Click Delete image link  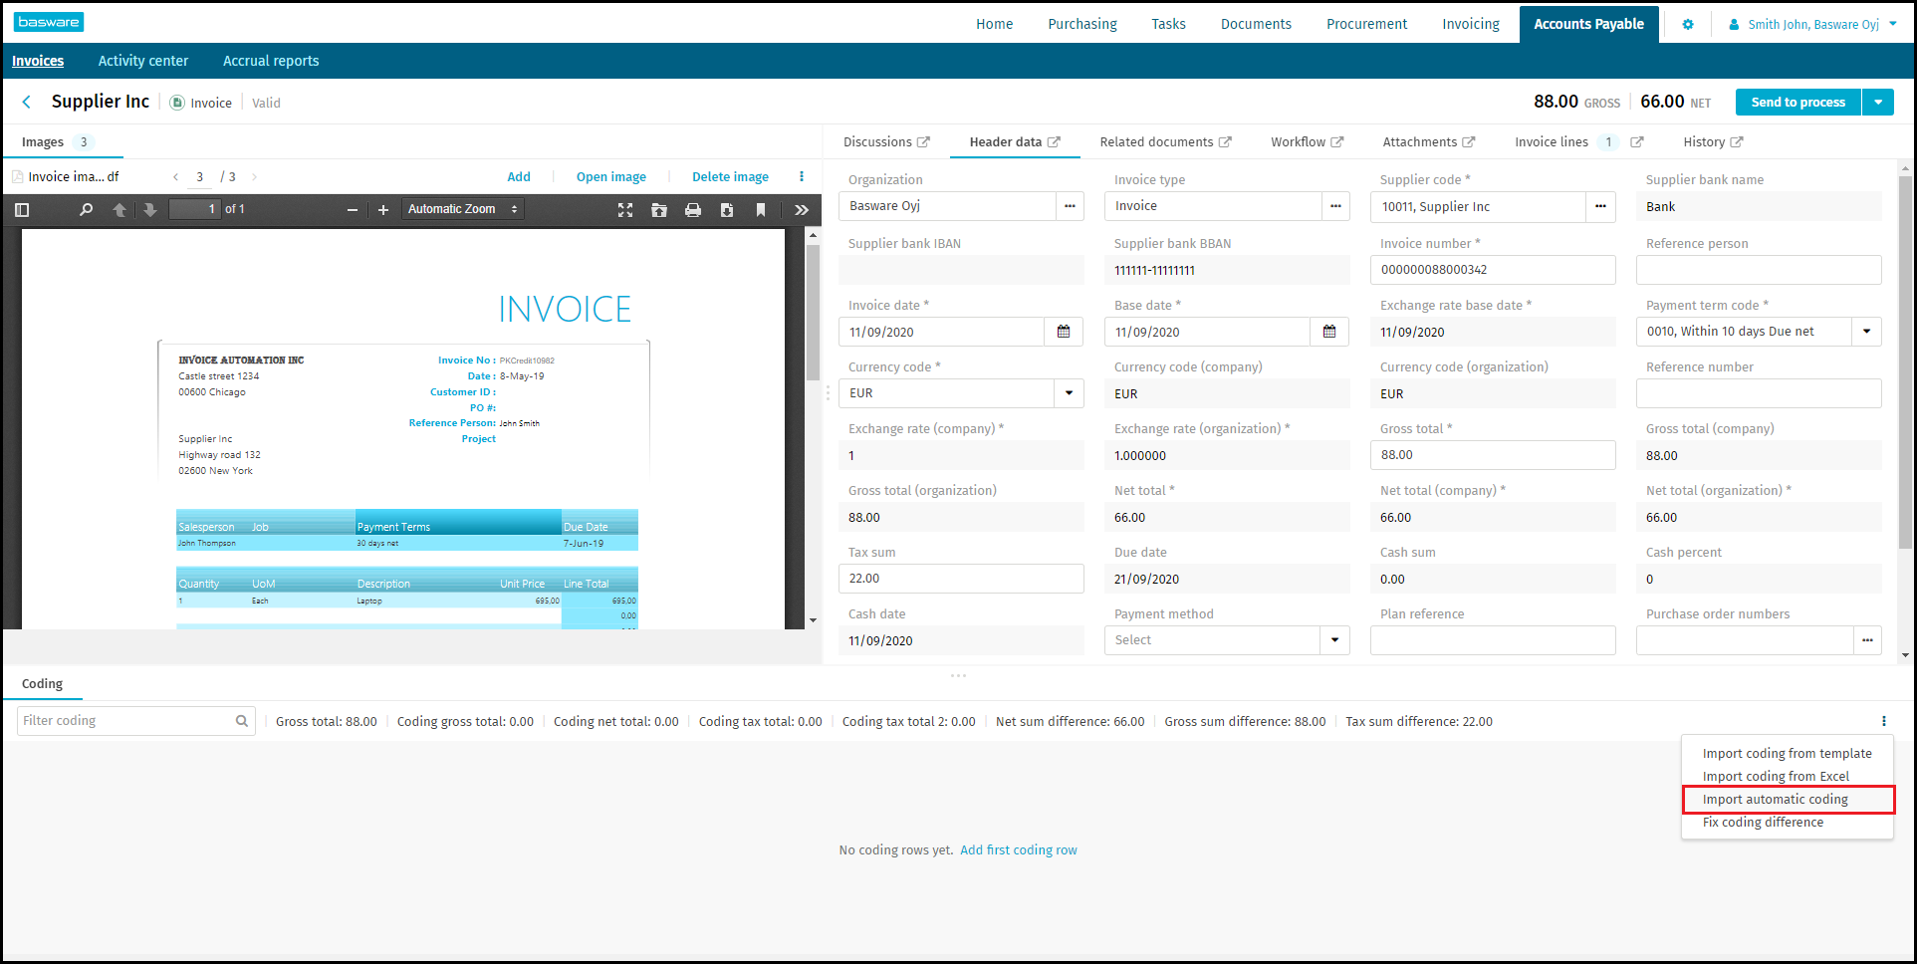tap(730, 176)
